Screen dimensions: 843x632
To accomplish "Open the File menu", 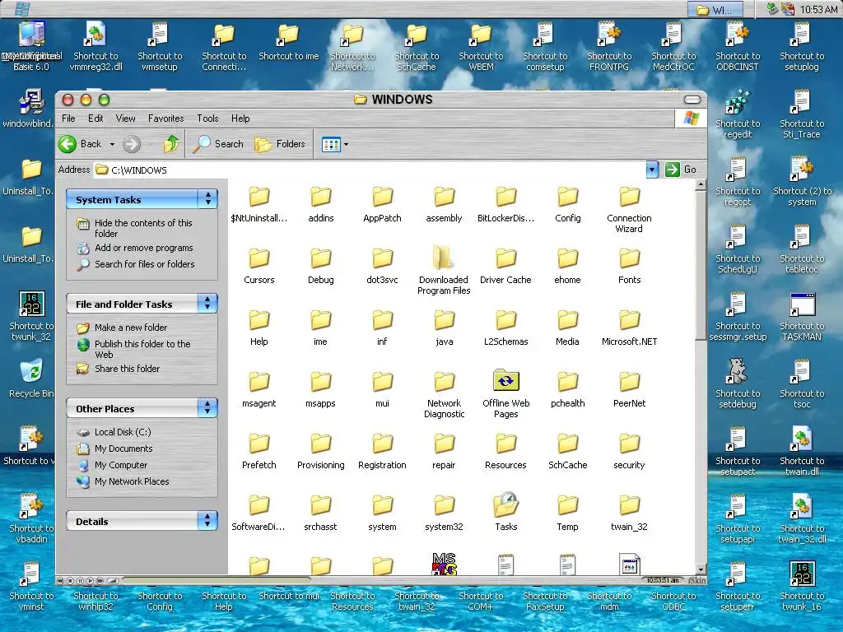I will [x=68, y=118].
